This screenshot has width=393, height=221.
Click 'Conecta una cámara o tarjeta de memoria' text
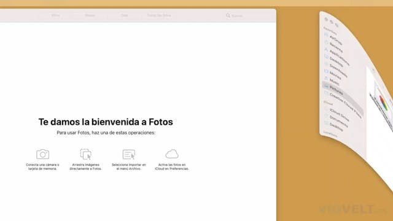click(42, 166)
